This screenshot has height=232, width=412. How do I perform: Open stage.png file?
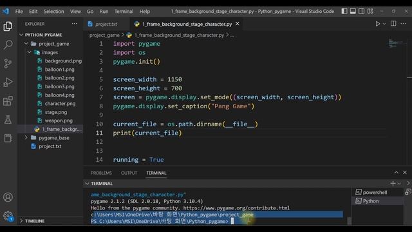point(56,112)
